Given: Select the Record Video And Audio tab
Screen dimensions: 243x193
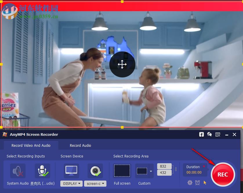Looking at the screenshot, I should (x=31, y=145).
